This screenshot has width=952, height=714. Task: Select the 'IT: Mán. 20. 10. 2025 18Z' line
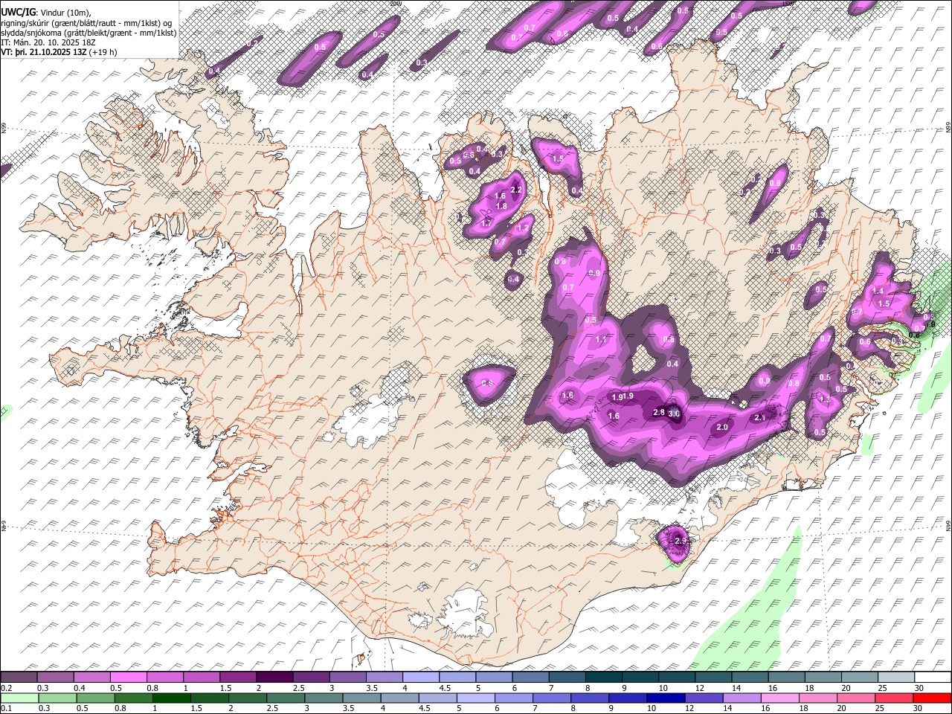tap(48, 42)
